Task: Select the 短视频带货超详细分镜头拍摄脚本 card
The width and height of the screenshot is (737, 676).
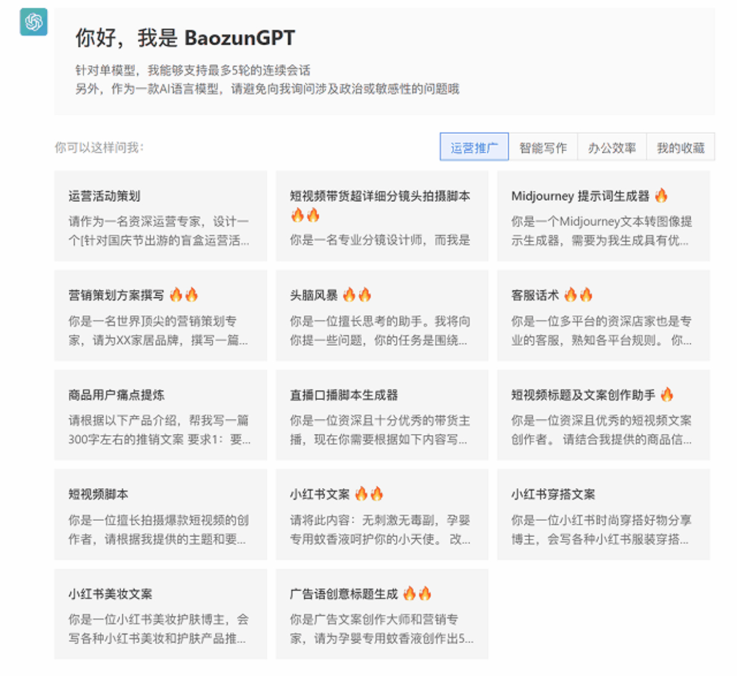Action: point(382,216)
